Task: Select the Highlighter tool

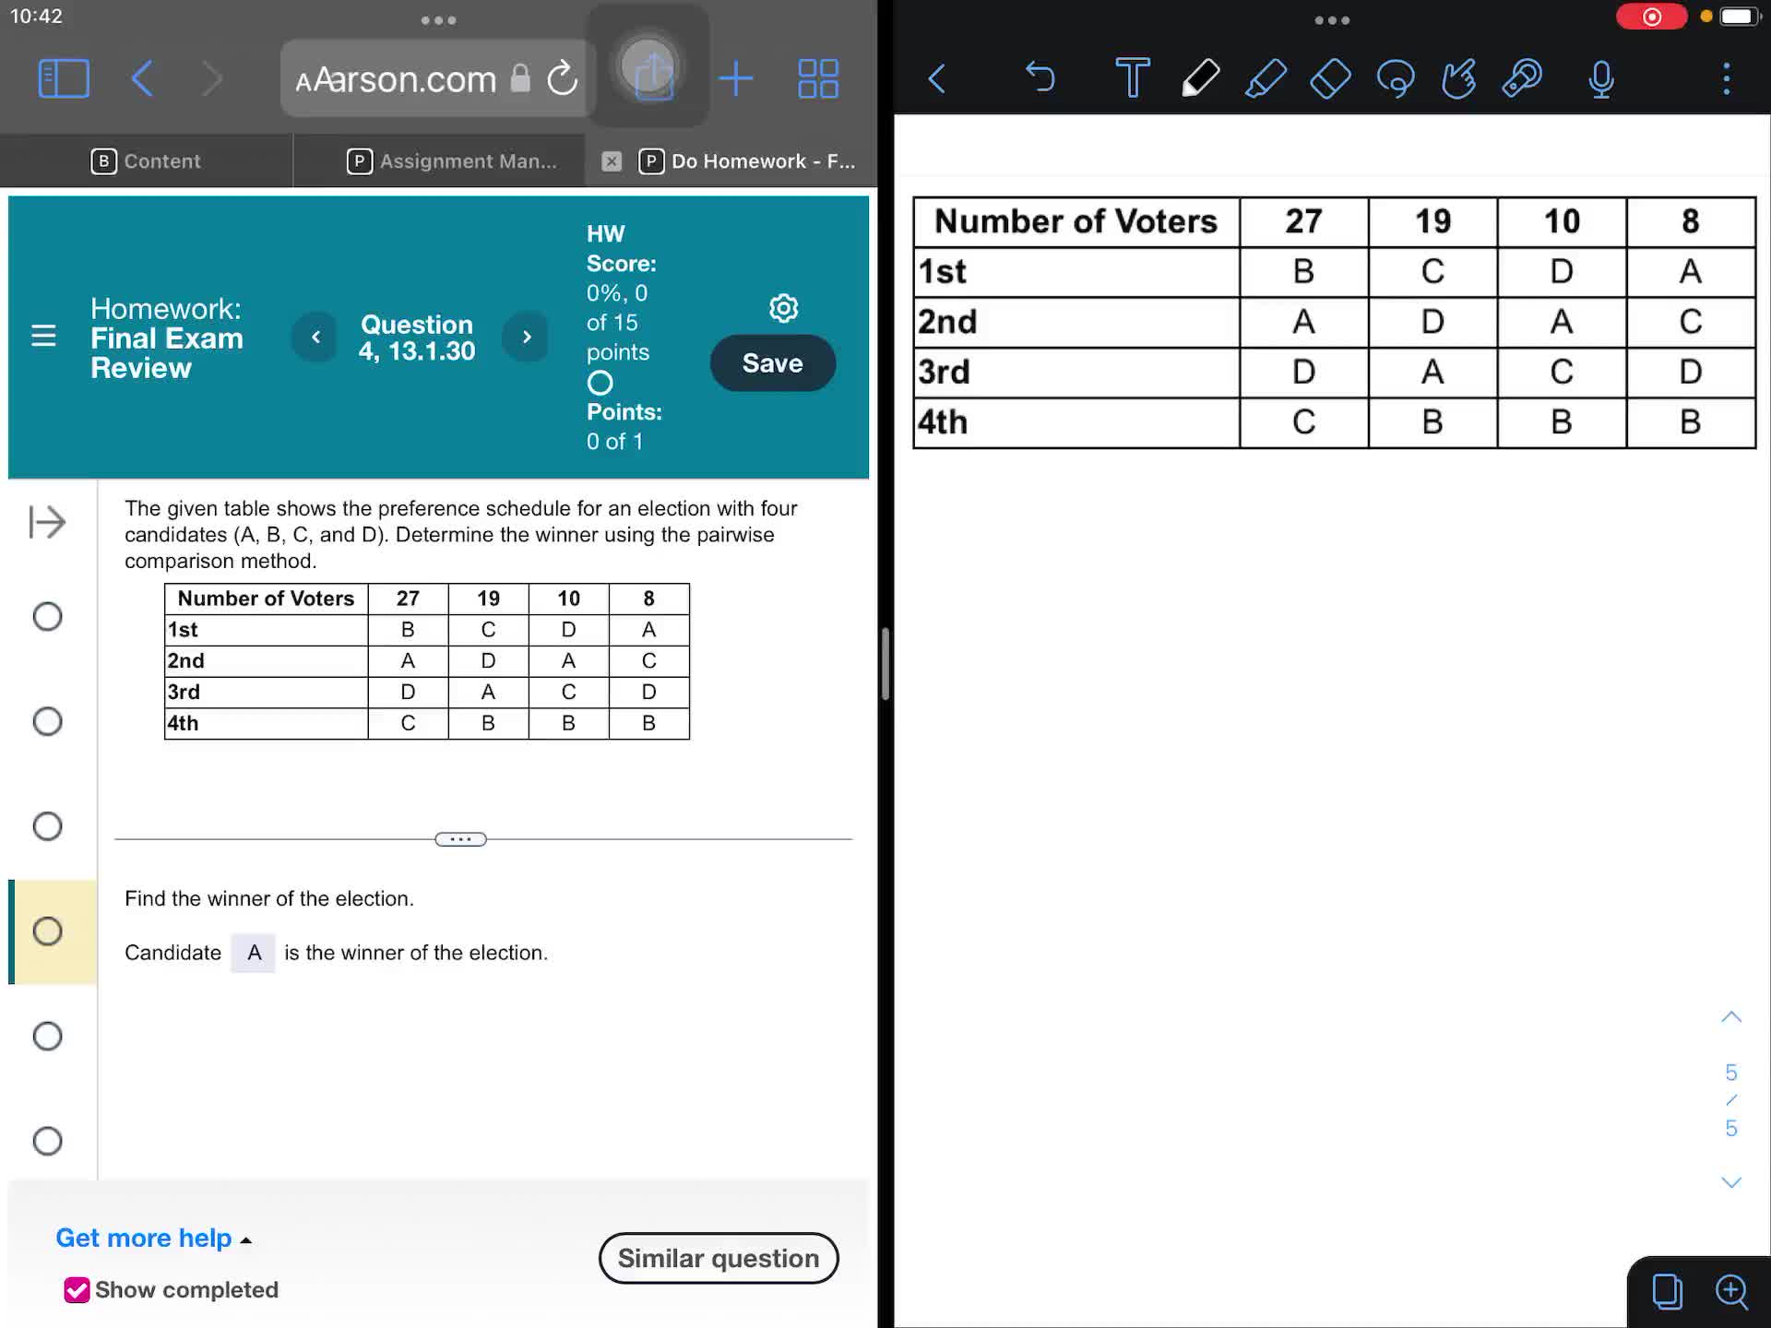Action: pos(1266,78)
